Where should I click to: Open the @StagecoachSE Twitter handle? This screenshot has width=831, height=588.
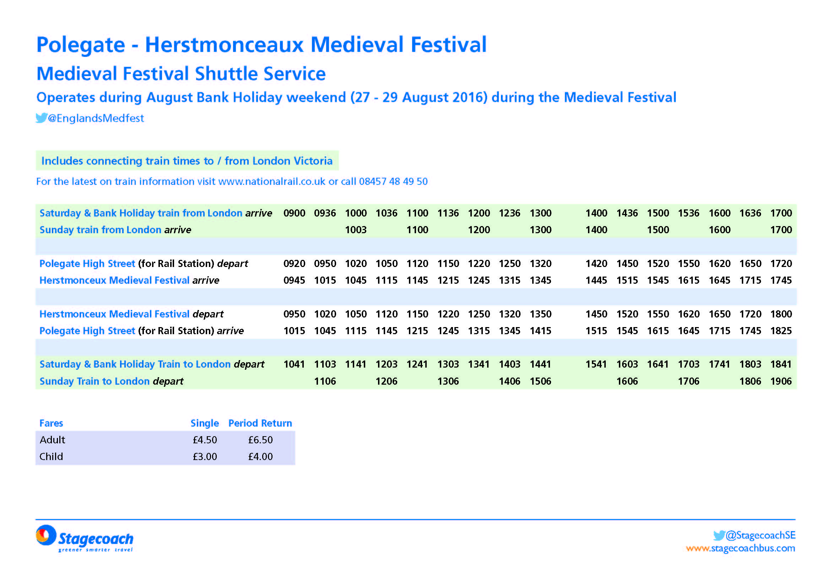click(760, 535)
